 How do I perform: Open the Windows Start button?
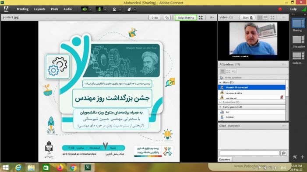click(6, 168)
